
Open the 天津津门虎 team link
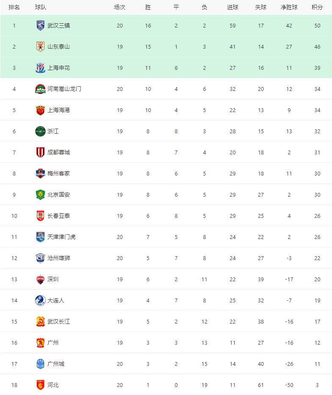[x=61, y=237]
